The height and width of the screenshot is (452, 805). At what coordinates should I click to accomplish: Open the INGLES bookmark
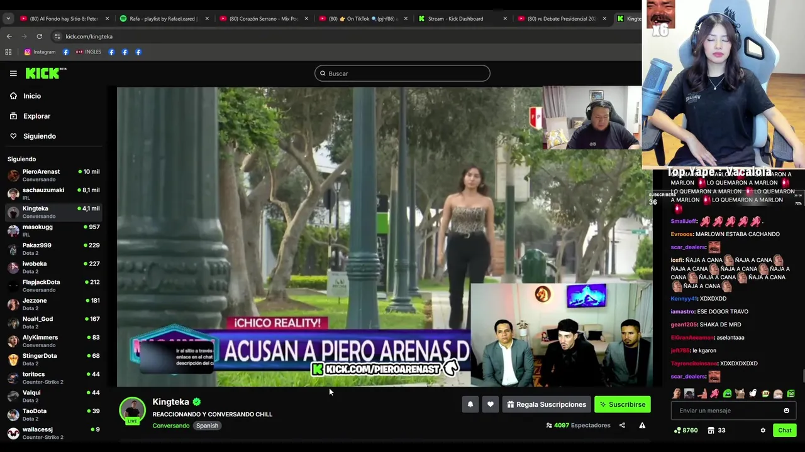point(88,52)
